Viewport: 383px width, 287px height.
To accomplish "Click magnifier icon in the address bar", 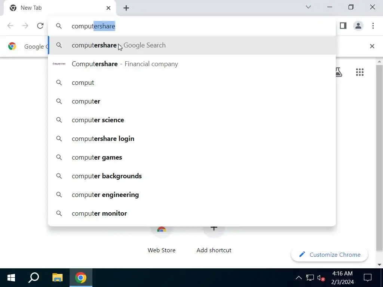I will tap(59, 26).
